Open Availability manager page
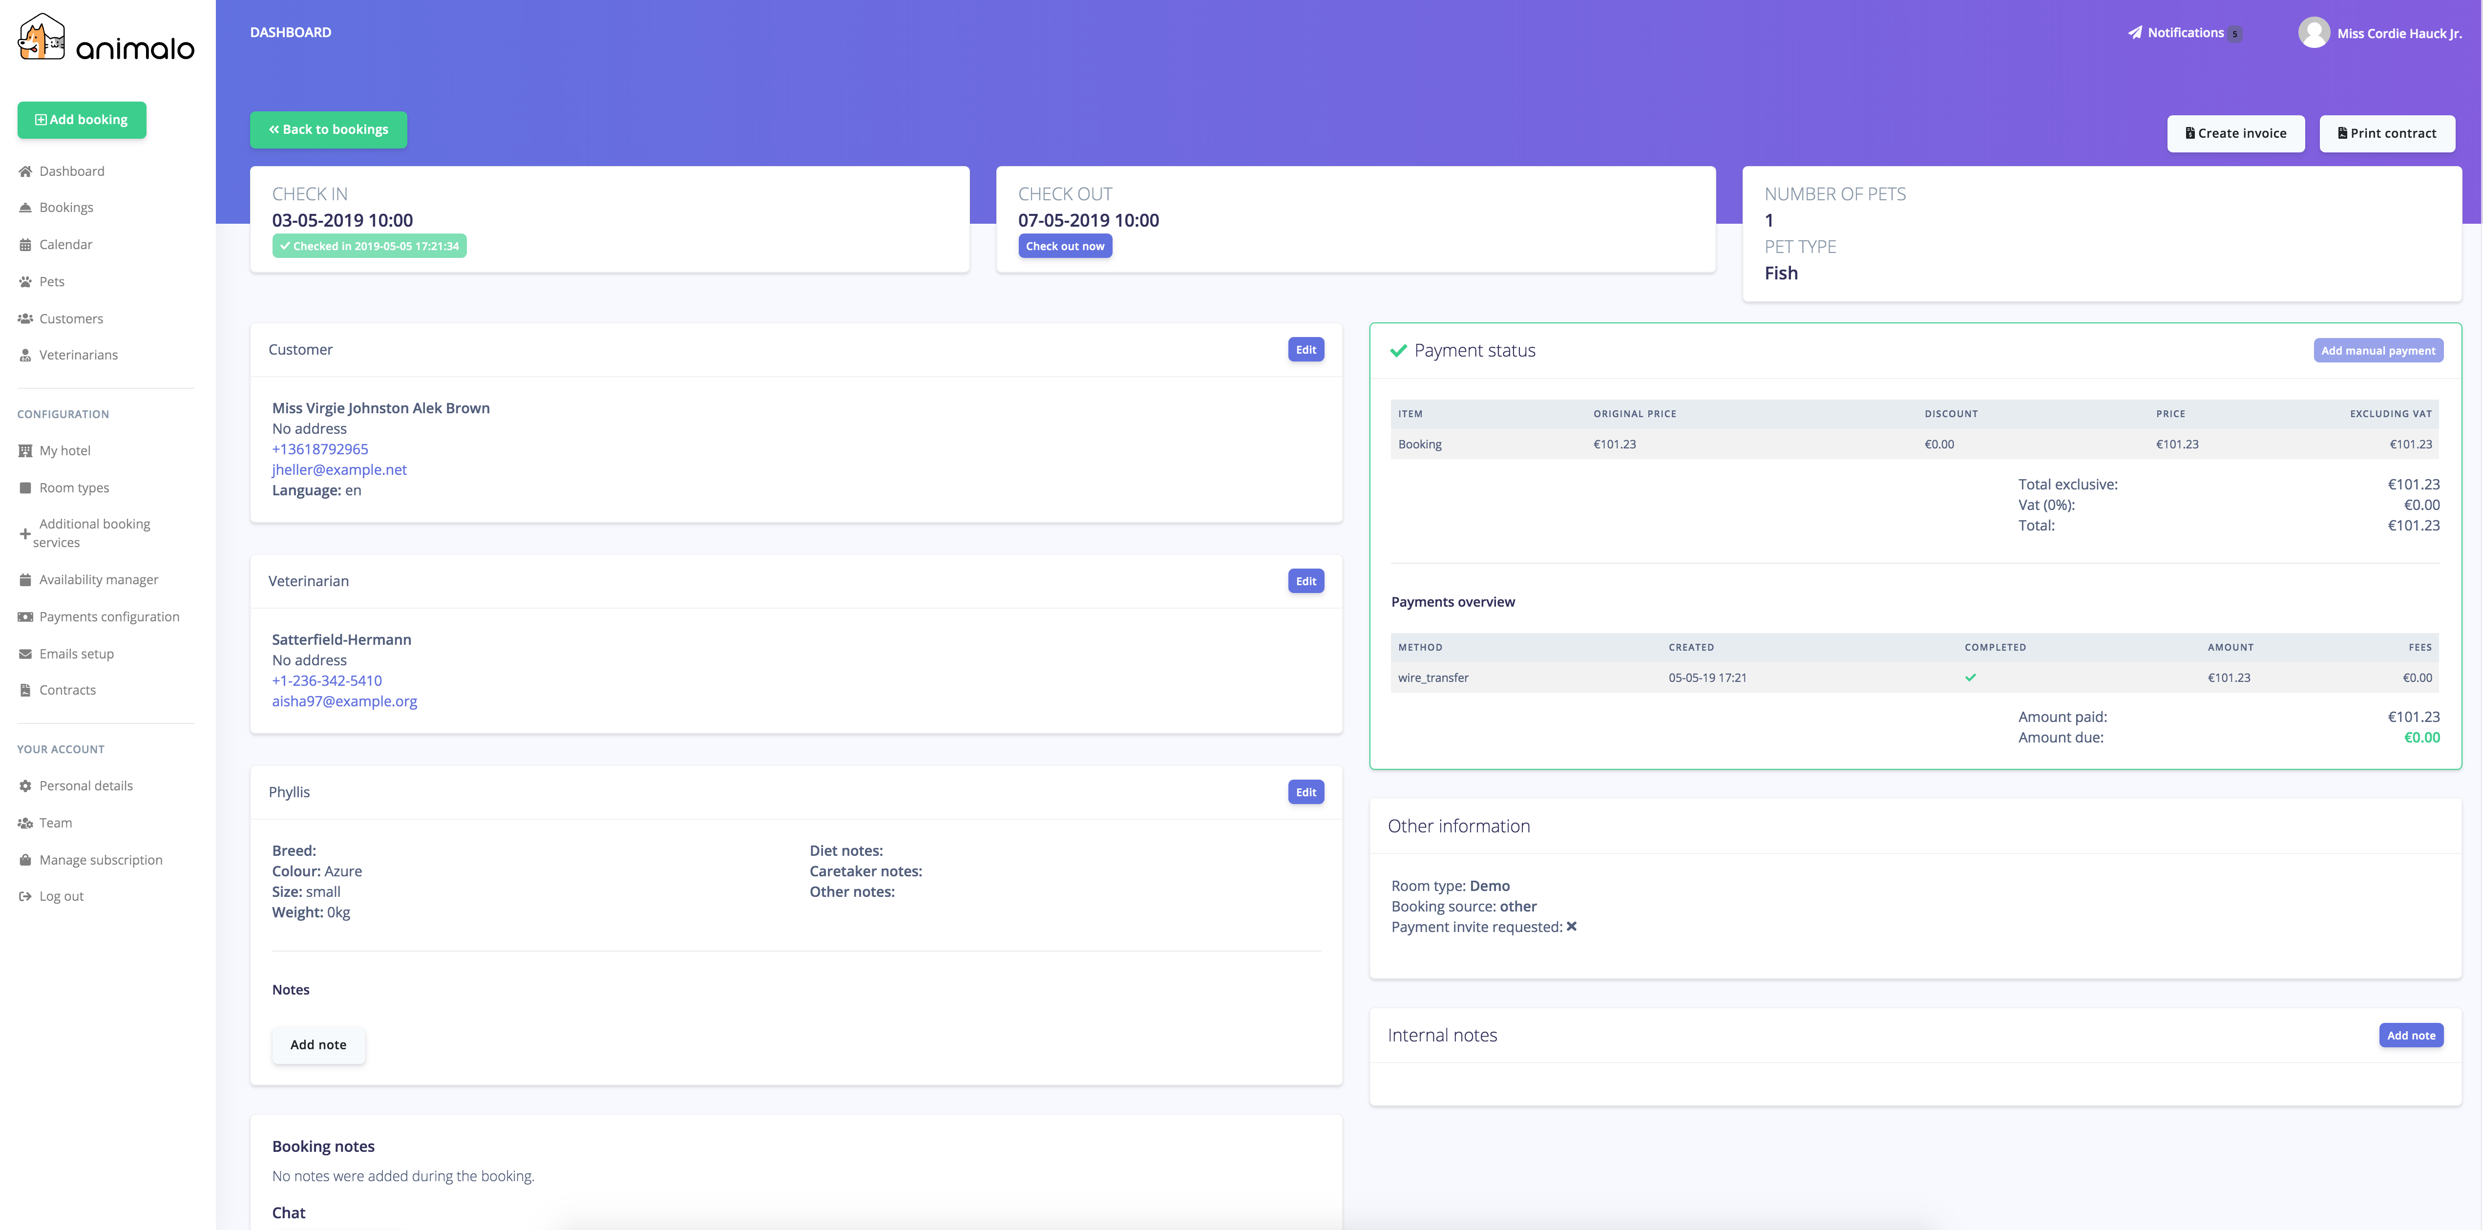The width and height of the screenshot is (2483, 1230). tap(98, 580)
